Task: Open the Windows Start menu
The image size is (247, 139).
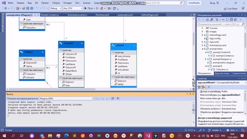Action: pos(4,136)
